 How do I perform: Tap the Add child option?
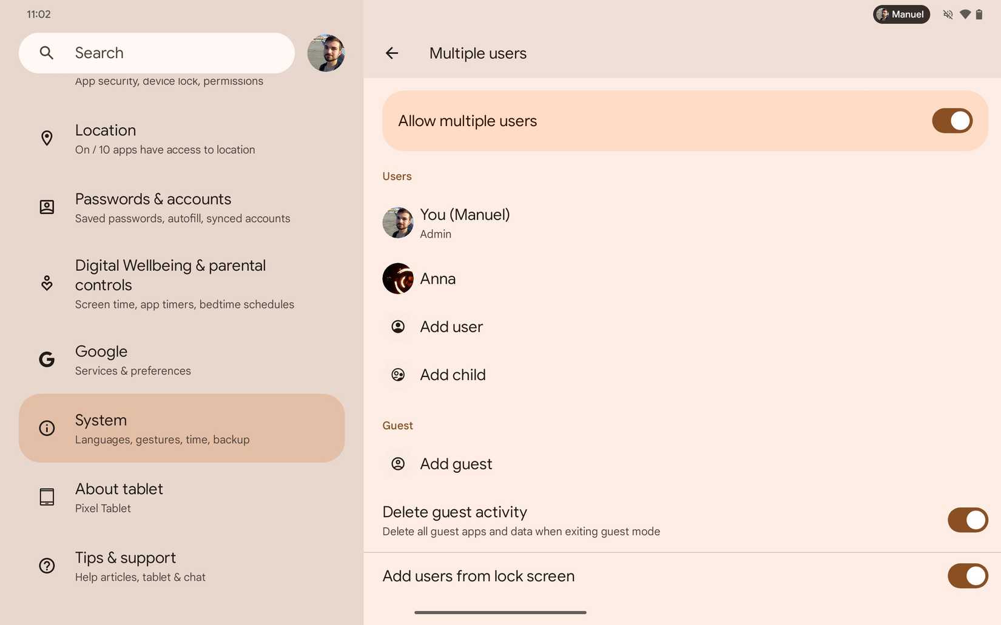click(x=682, y=375)
